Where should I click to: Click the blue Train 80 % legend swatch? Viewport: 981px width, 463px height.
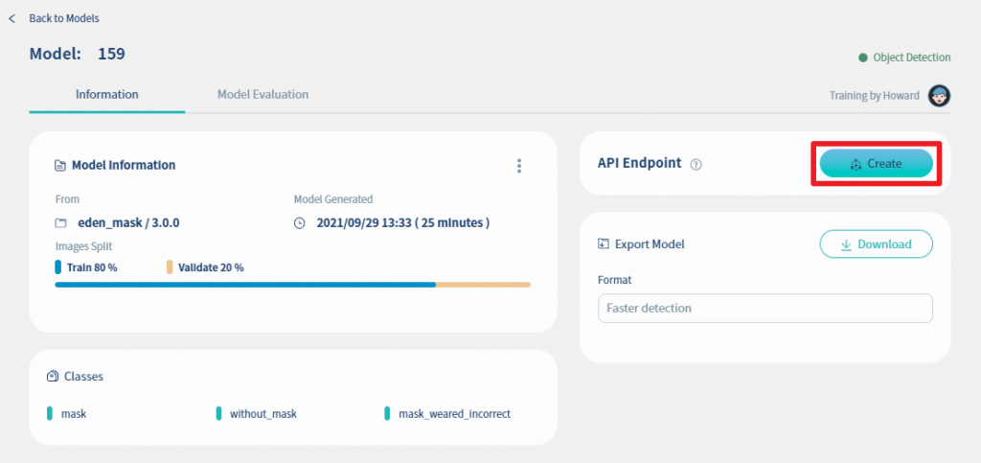click(x=58, y=267)
